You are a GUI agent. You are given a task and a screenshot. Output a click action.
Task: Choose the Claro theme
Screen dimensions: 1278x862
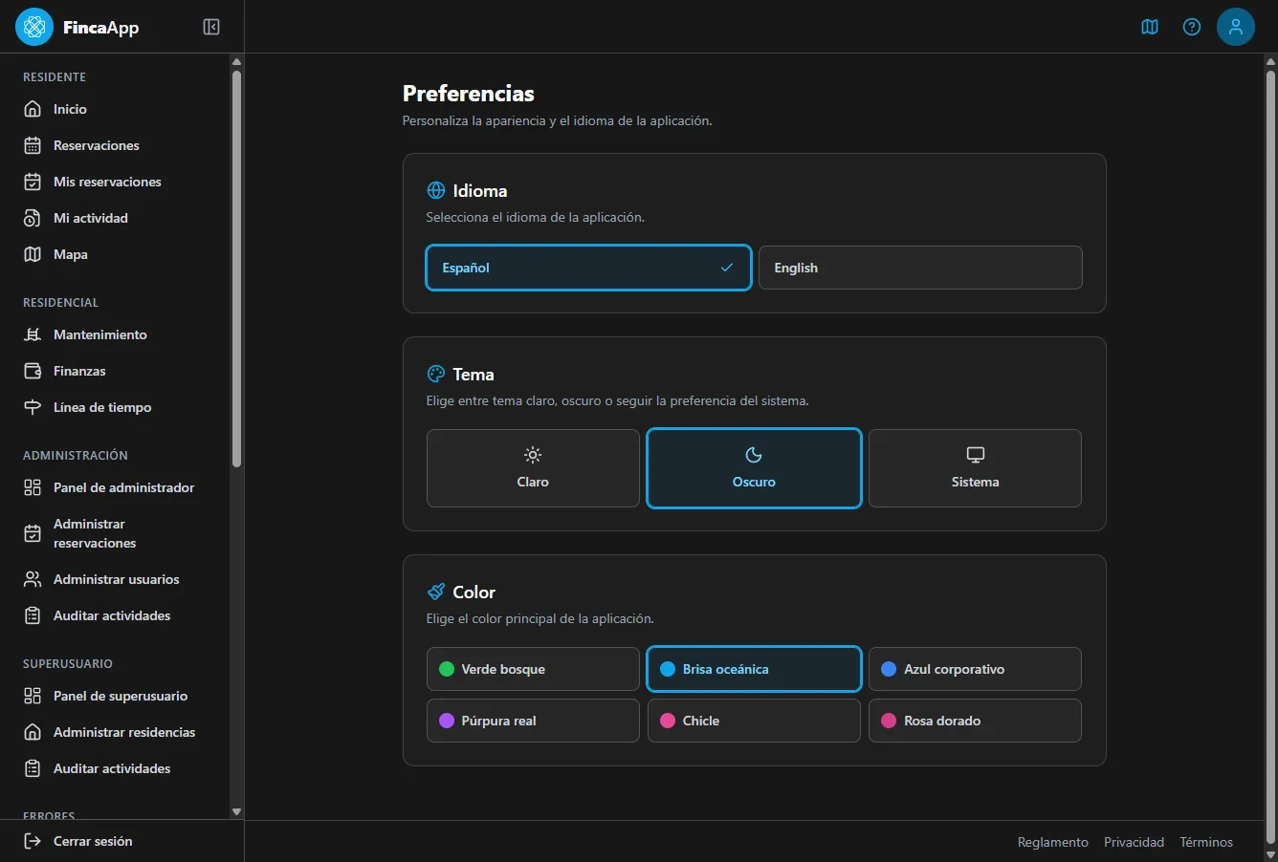533,468
